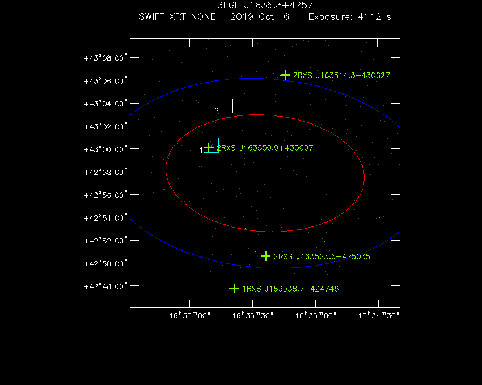
Task: Click the green cross inside cyan box
Action: [x=209, y=148]
